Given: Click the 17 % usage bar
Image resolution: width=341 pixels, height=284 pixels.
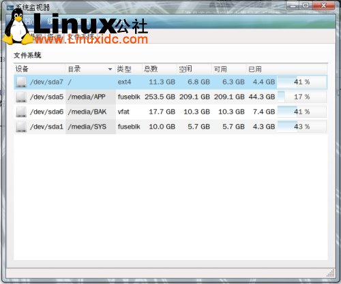Looking at the screenshot, I should coord(302,97).
